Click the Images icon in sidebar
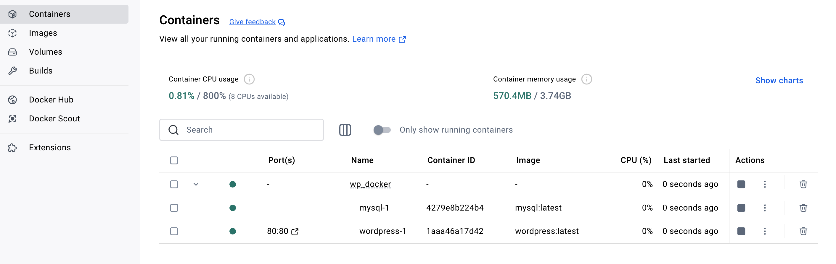Image resolution: width=836 pixels, height=264 pixels. click(12, 33)
